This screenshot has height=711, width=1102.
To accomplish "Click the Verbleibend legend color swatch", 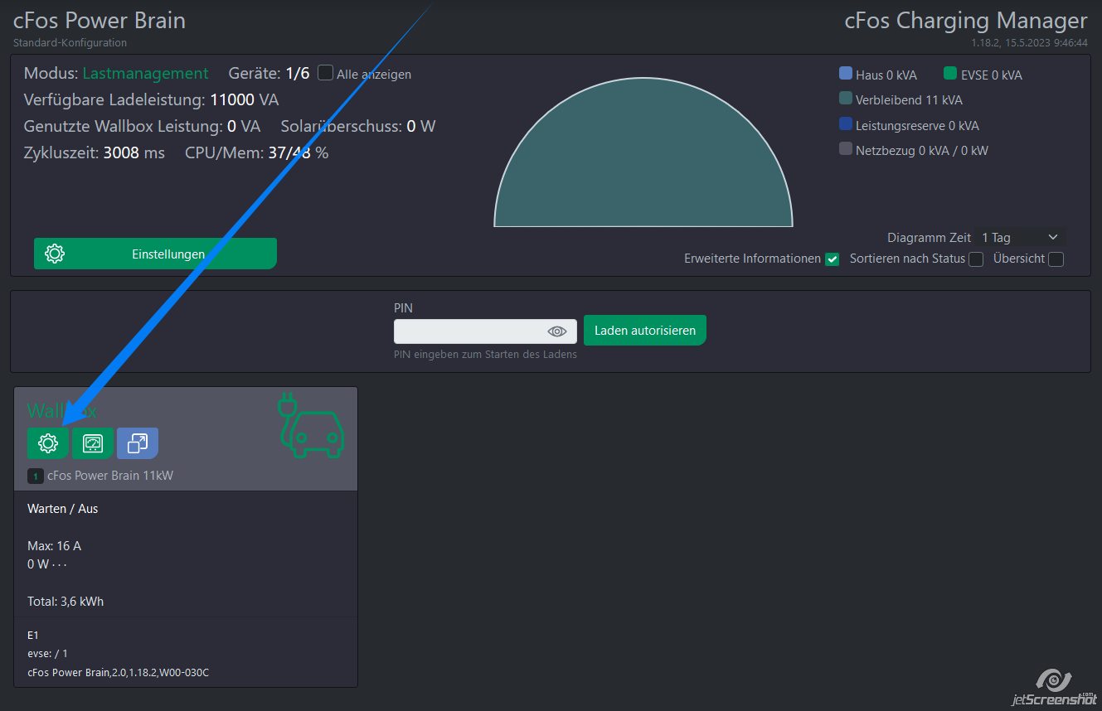I will tap(846, 98).
